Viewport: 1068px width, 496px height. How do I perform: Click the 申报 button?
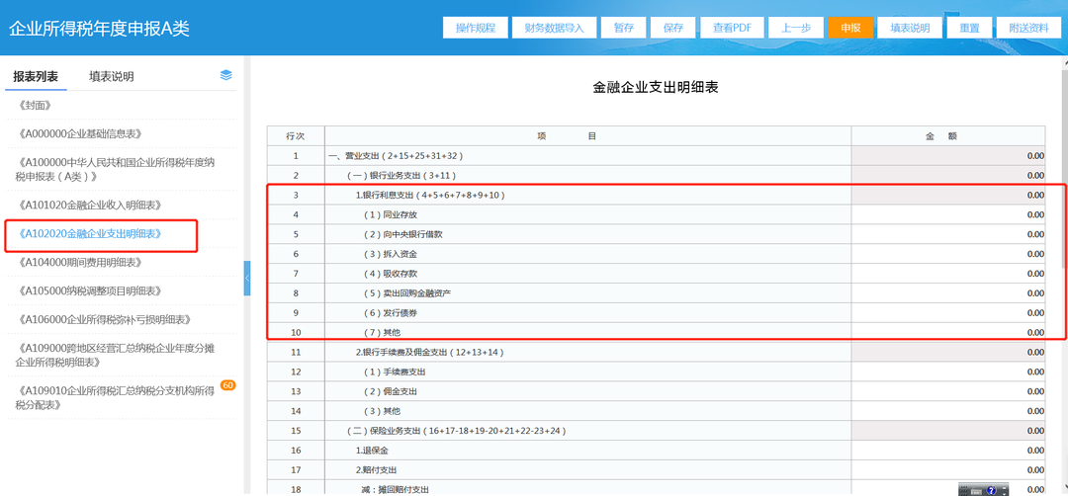[x=850, y=28]
